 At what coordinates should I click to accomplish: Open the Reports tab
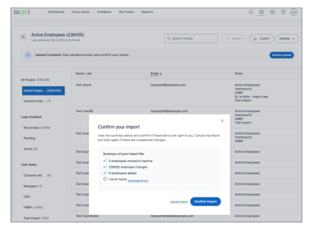[147, 12]
